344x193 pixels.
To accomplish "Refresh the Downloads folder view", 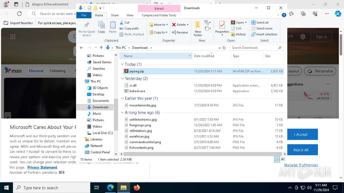I will point(224,48).
